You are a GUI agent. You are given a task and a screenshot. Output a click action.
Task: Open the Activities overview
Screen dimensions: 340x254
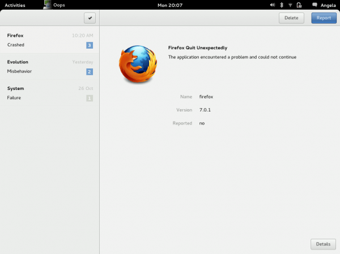[x=15, y=5]
